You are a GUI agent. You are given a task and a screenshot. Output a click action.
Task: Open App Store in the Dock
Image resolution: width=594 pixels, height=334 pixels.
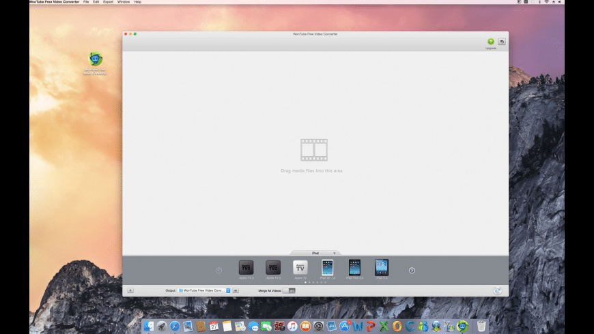pos(344,326)
